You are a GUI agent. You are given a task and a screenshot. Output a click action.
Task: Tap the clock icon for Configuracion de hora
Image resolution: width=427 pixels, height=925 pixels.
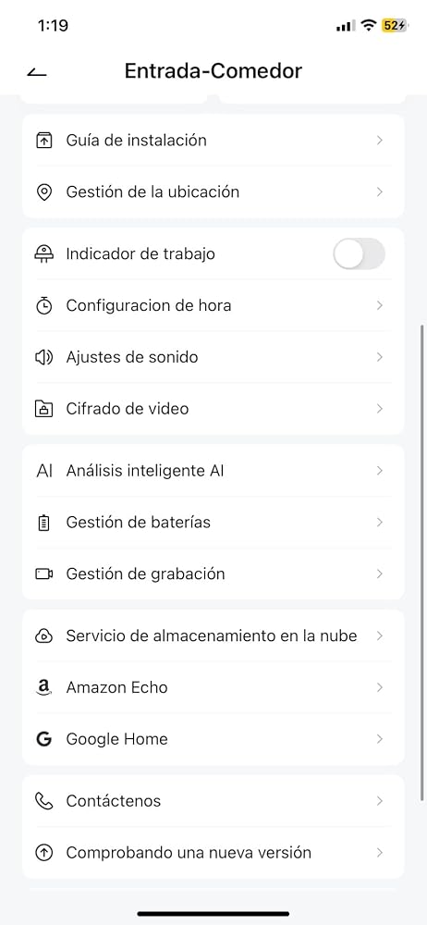coord(44,305)
